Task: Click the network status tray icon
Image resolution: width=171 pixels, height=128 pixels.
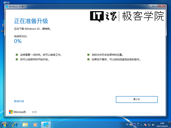Action: point(149,125)
